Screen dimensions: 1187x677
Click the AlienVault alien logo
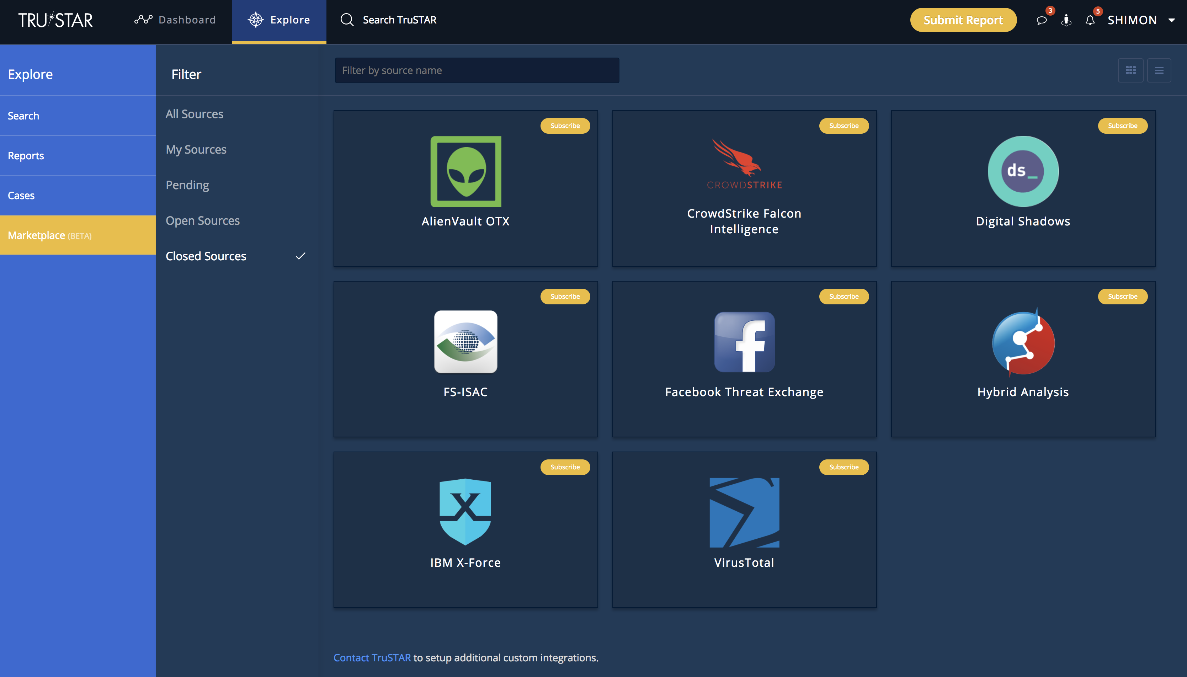(x=465, y=172)
